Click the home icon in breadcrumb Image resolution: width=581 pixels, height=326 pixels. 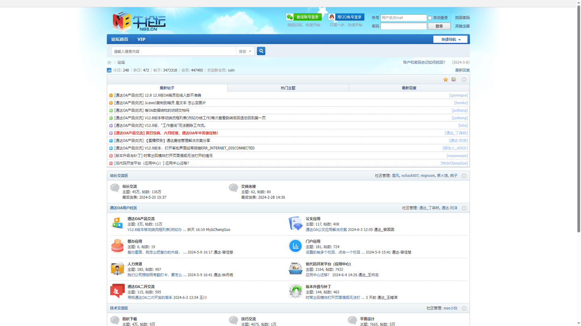click(109, 62)
